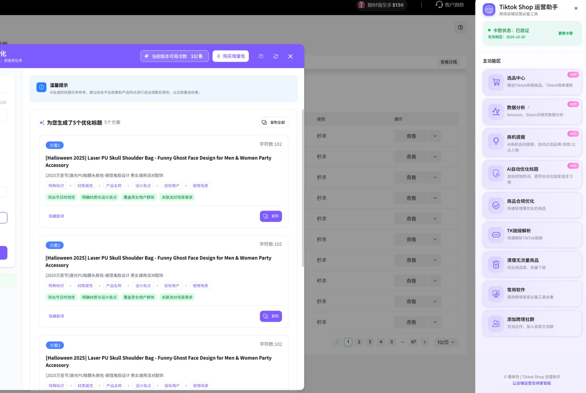
Task: Open 选品中心 shopping cart icon
Action: pyautogui.click(x=496, y=82)
